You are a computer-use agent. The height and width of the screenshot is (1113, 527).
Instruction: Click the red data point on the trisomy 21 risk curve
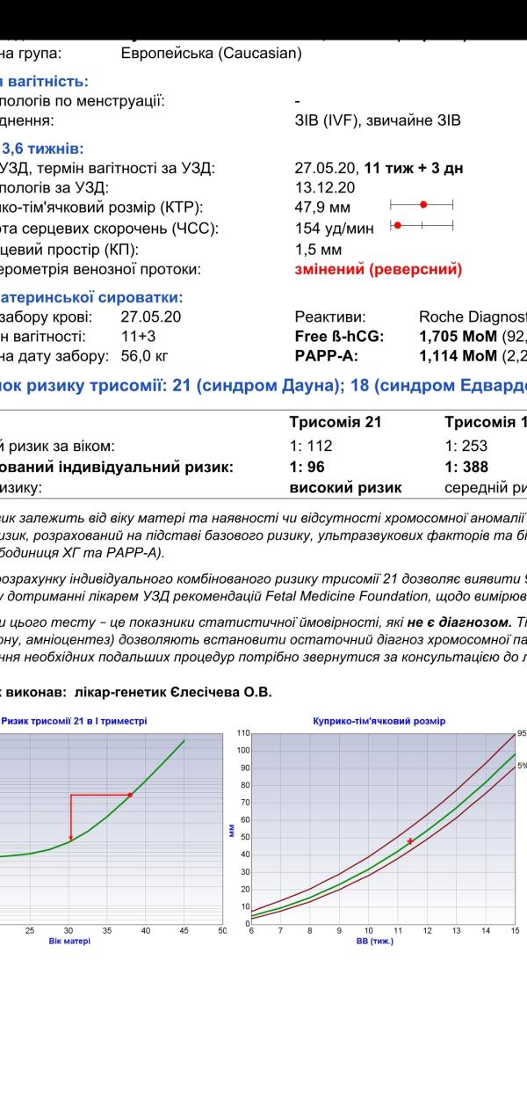[x=130, y=795]
